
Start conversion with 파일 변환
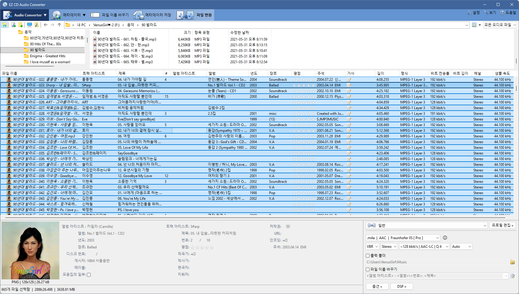194,15
